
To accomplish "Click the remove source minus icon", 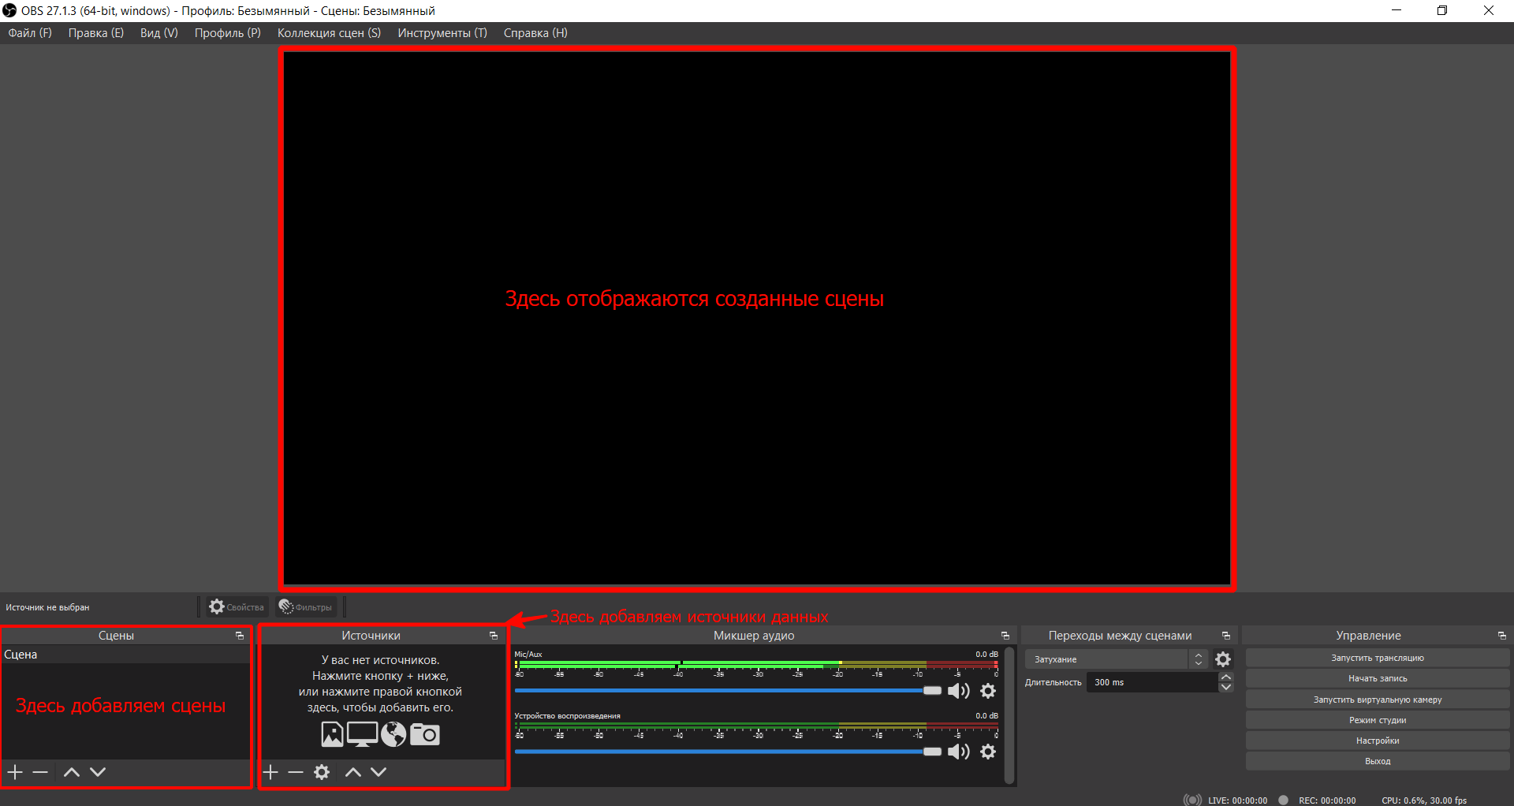I will [x=296, y=772].
